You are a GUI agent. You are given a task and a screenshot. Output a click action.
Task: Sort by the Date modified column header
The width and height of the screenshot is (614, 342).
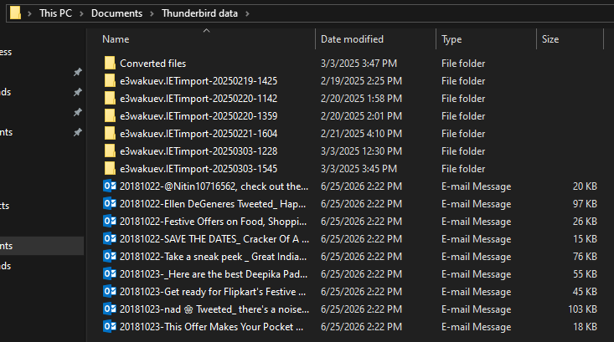(x=352, y=39)
